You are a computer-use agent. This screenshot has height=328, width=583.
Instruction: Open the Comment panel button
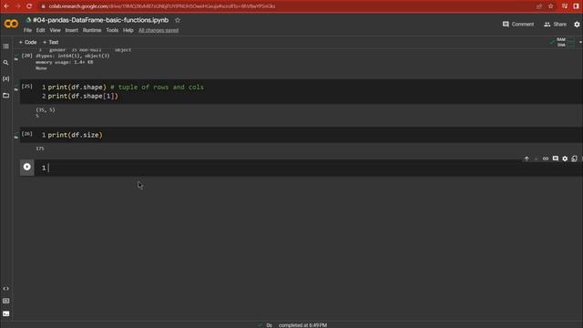[518, 25]
